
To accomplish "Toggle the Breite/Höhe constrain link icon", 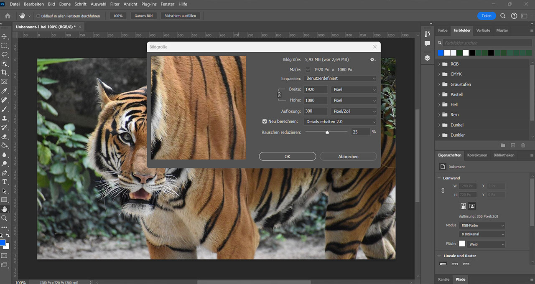I will pos(280,95).
